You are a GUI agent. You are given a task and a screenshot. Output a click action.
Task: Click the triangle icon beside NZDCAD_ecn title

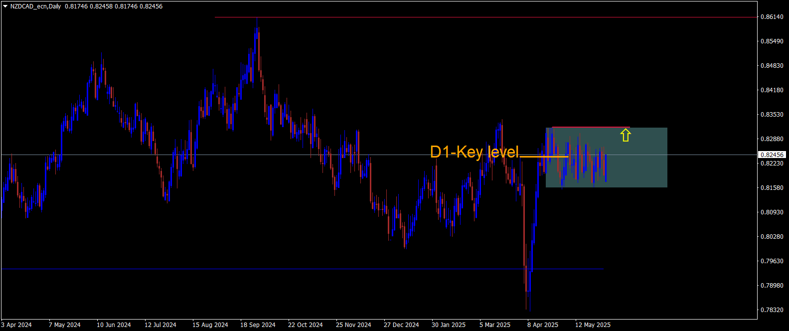click(x=5, y=6)
